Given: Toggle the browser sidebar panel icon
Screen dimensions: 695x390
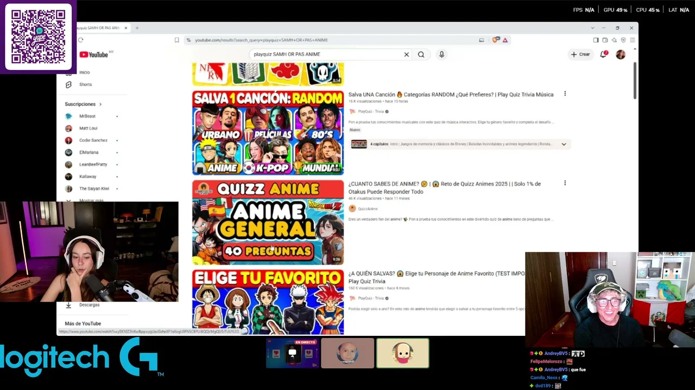Looking at the screenshot, I should point(596,40).
